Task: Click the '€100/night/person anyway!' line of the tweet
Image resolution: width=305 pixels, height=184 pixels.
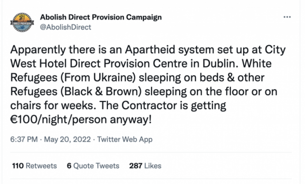Action: 81,120
